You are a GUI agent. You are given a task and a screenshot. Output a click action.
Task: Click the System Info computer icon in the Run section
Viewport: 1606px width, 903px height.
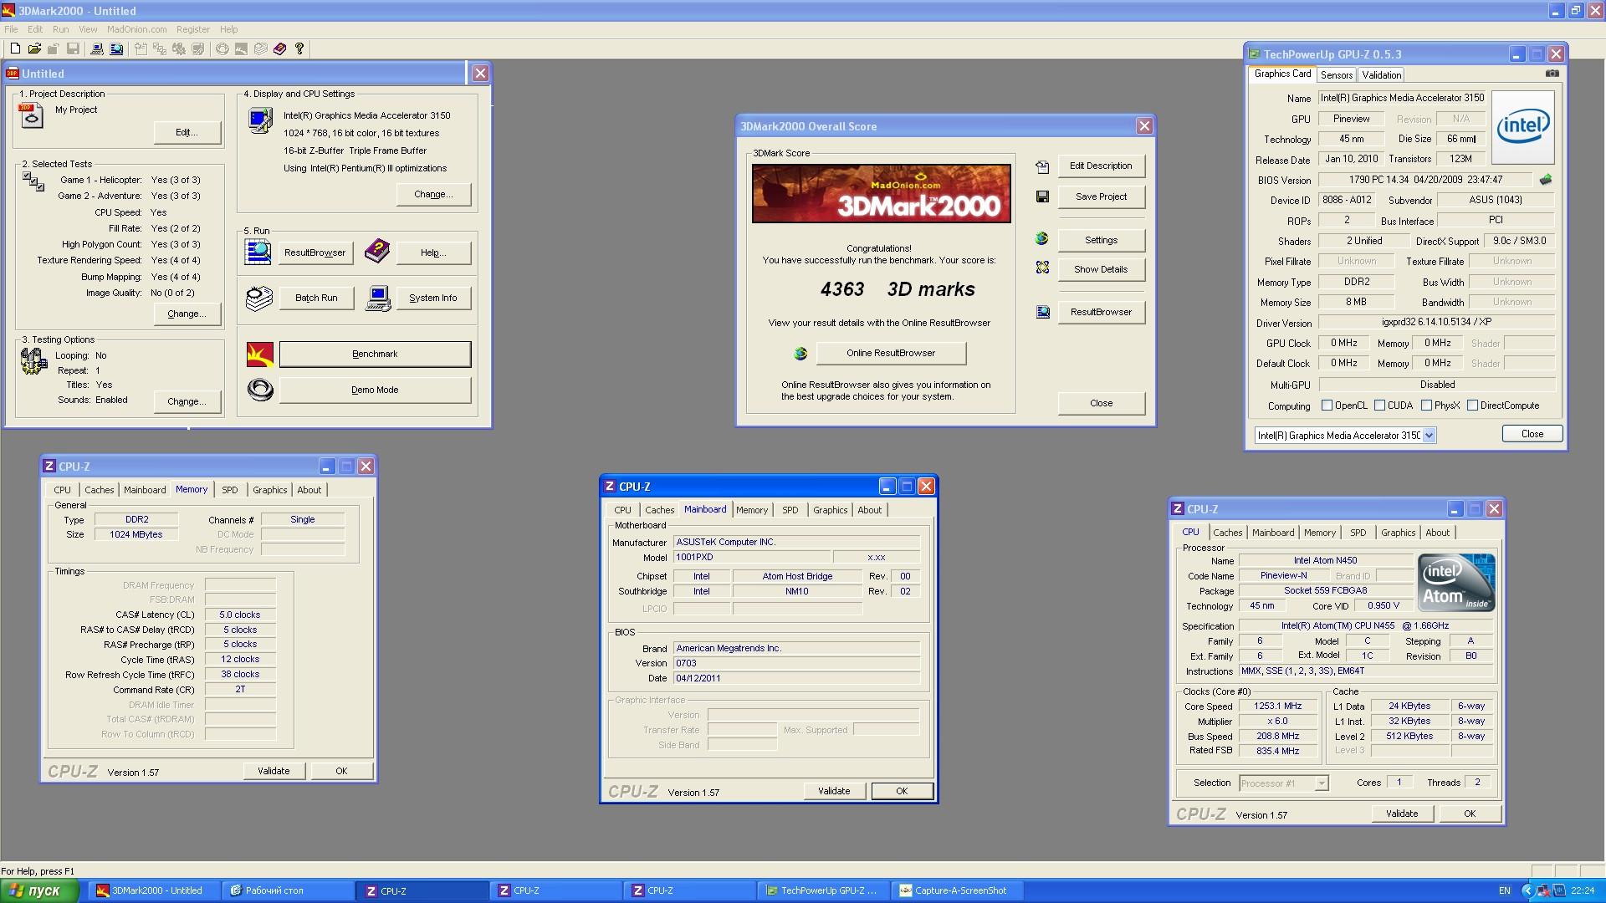[378, 298]
